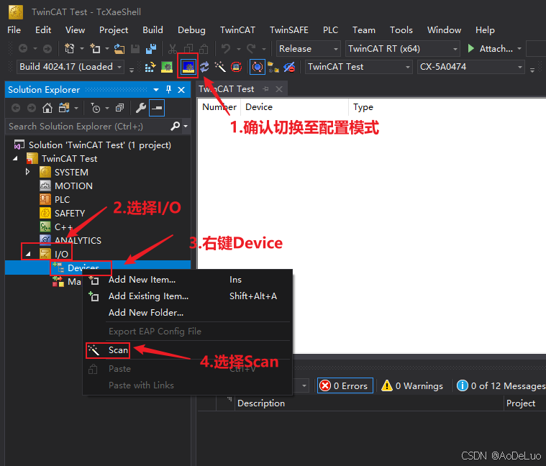This screenshot has height=466, width=546.
Task: Toggle Free Run state icon
Action: coord(237,67)
